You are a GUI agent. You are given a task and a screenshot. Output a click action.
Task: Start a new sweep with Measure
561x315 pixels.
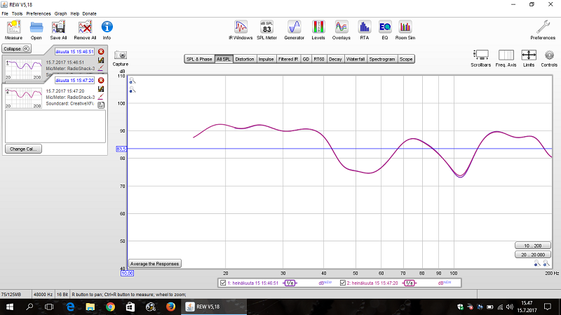(13, 29)
